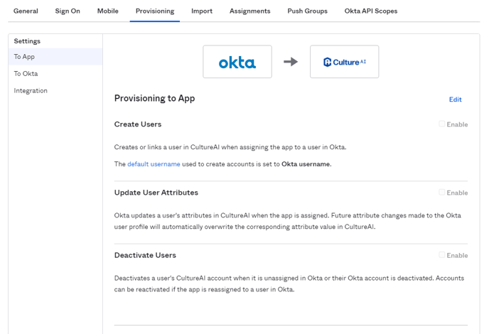
Task: Switch to Push Groups tab
Action: click(x=307, y=11)
